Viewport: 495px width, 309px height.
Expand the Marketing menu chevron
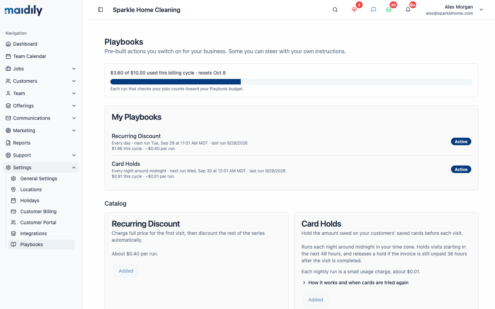pos(74,130)
